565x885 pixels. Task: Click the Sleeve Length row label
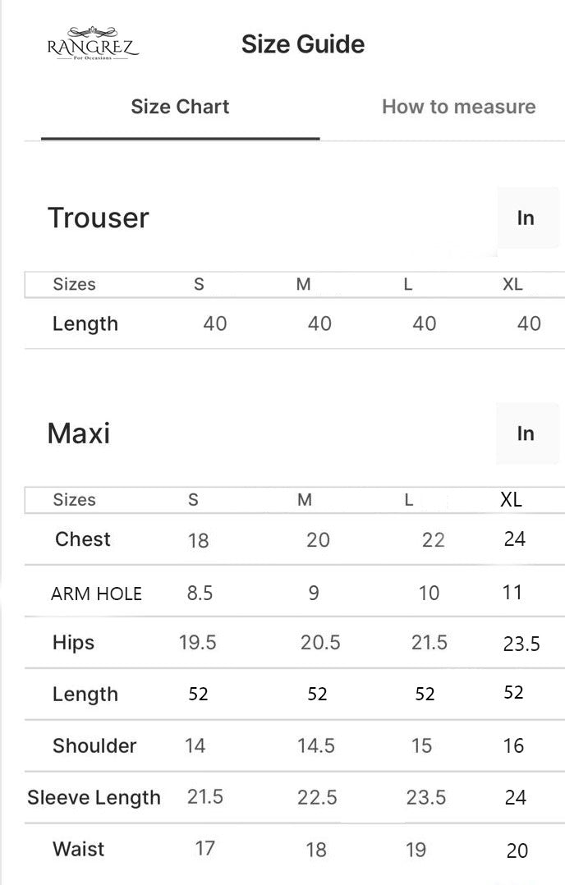tap(94, 797)
